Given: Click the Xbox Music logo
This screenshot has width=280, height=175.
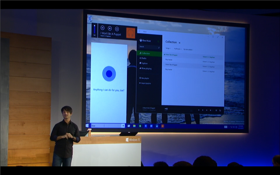Looking at the screenshot, I should click(145, 41).
